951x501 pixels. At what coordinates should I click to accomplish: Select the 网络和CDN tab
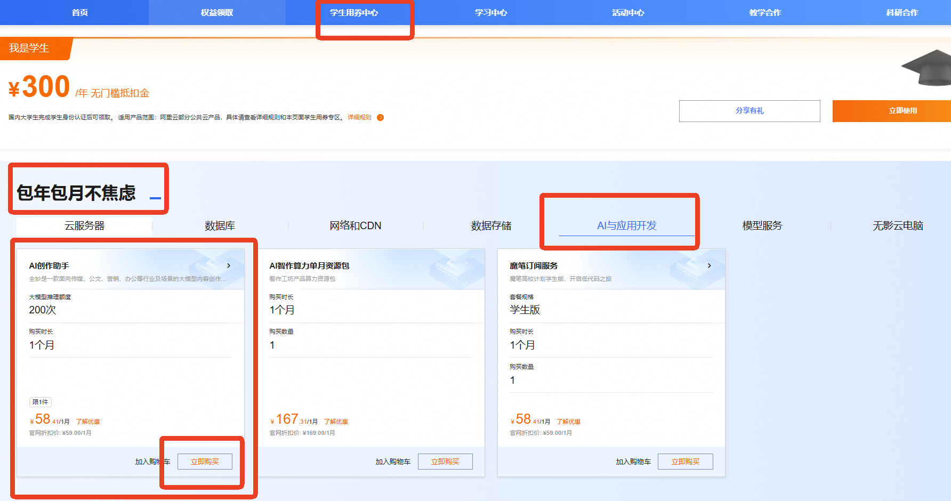click(x=356, y=225)
